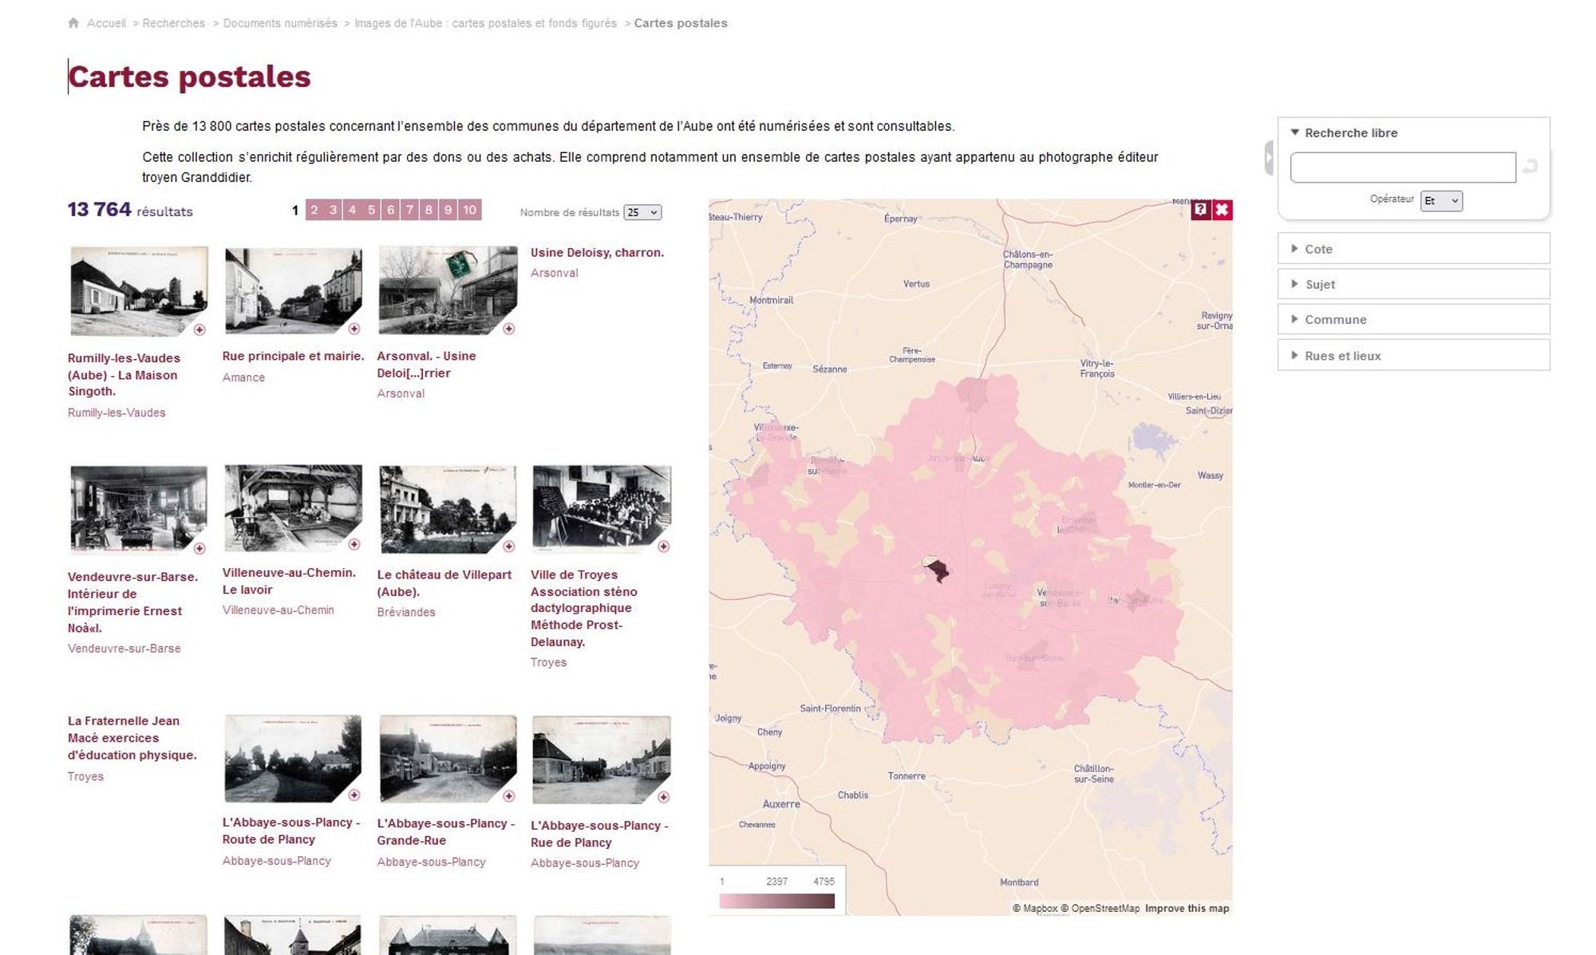Viewport: 1596px width, 955px height.
Task: Click plus icon on Rue de Plancy postcard
Action: [x=663, y=797]
